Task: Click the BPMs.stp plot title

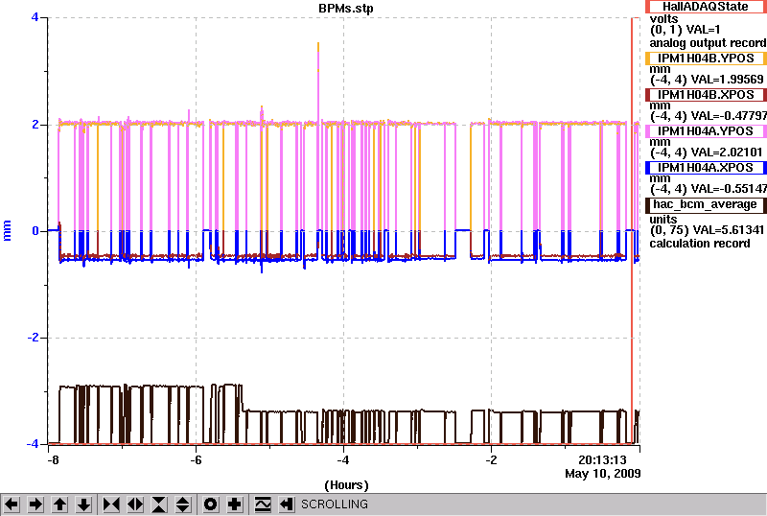Action: click(345, 9)
